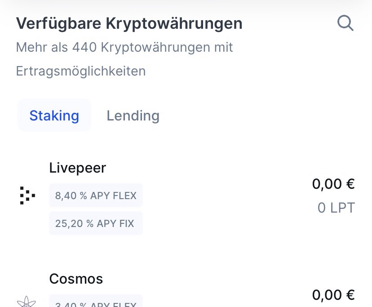Open the 8,40 % APY FLEX details
This screenshot has height=307, width=372.
coord(96,195)
